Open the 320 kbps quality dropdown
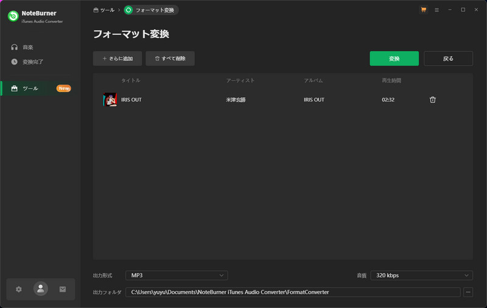The image size is (487, 308). click(x=421, y=275)
